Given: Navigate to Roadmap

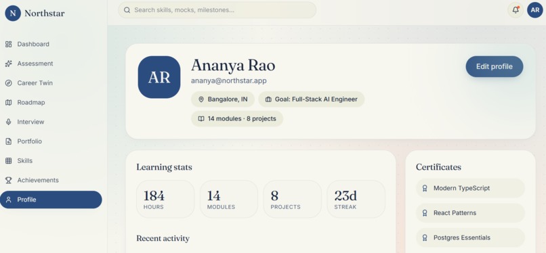Looking at the screenshot, I should tap(51, 103).
